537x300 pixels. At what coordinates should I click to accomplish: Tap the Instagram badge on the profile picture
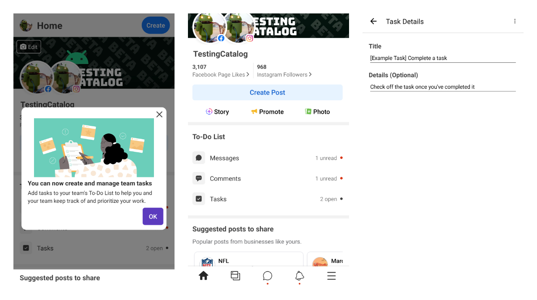click(250, 38)
